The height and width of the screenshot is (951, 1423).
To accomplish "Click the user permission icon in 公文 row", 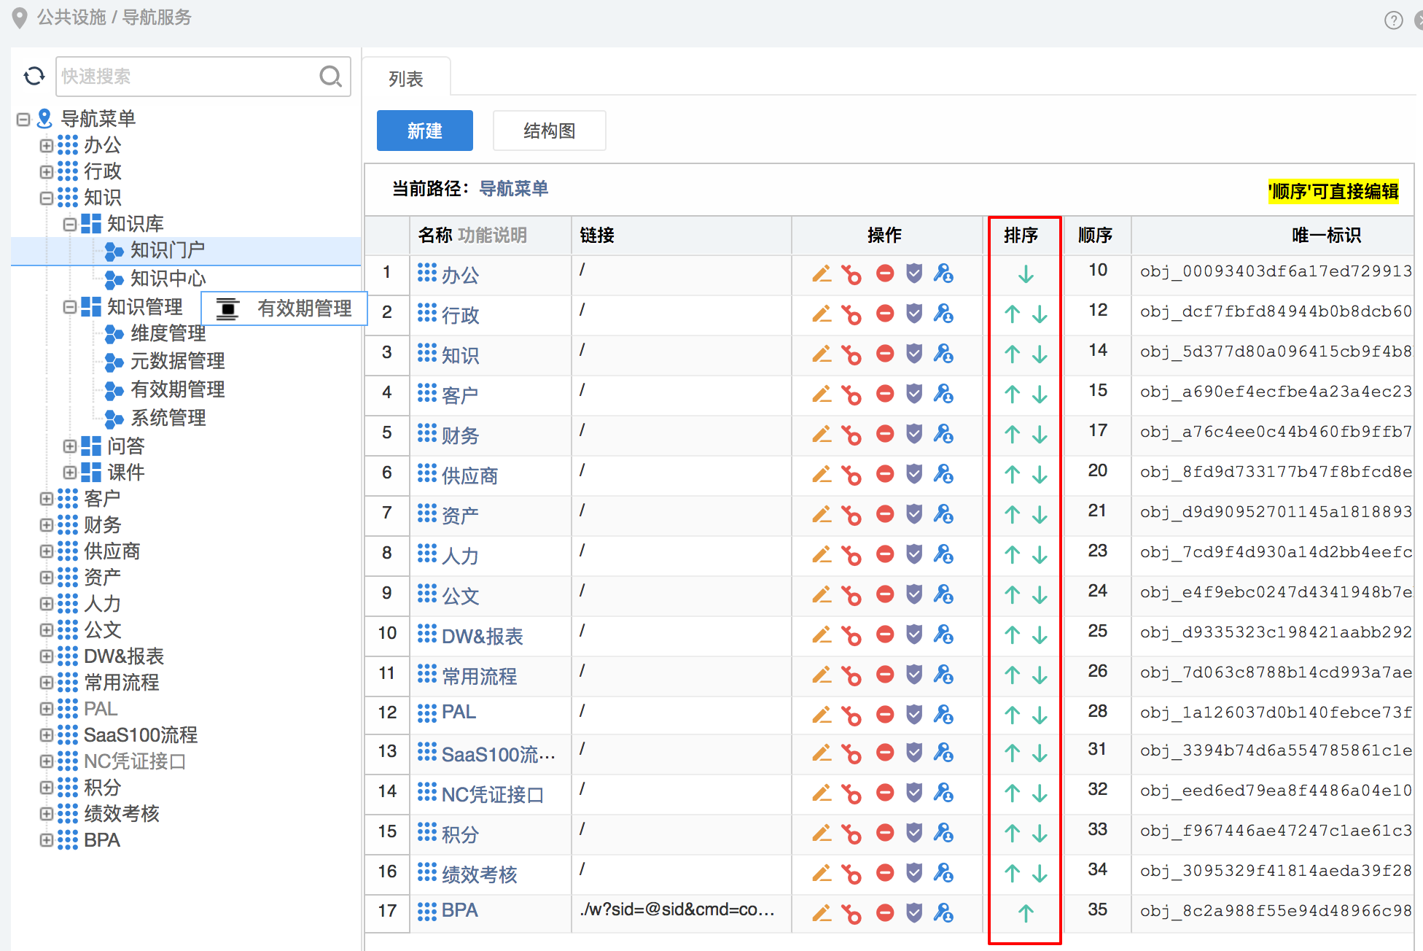I will [943, 595].
